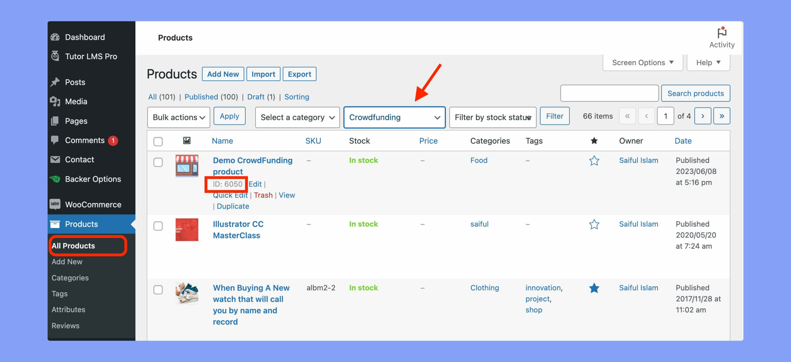This screenshot has height=362, width=791.
Task: Click the Featured star column header
Action: [594, 141]
